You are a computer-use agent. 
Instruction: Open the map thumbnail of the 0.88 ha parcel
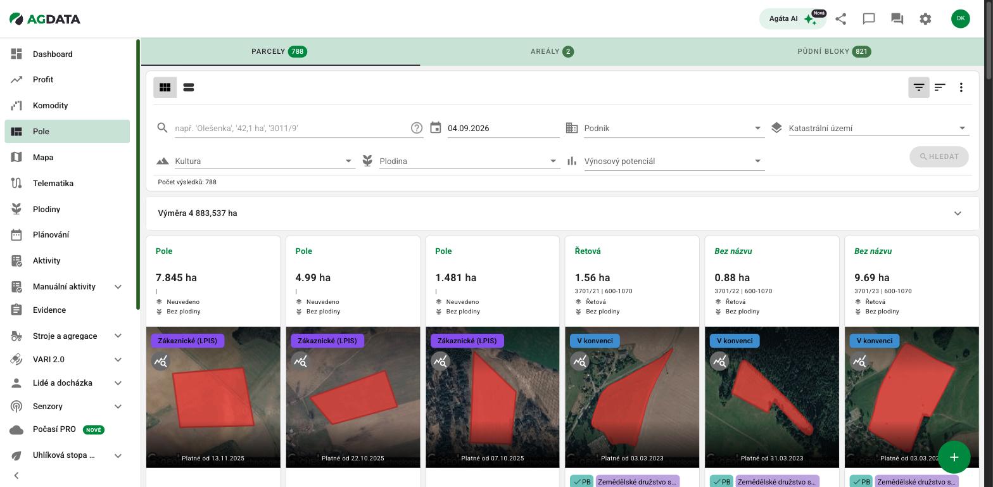pyautogui.click(x=772, y=397)
